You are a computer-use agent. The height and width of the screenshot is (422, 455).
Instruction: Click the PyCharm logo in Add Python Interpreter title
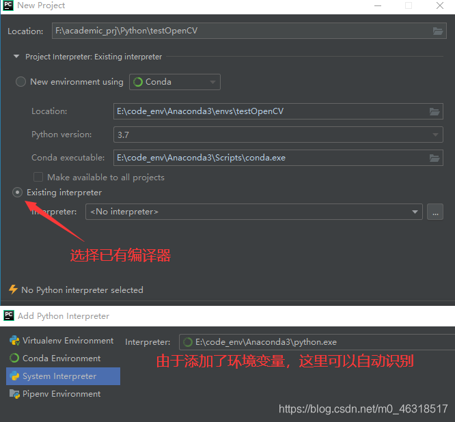pyautogui.click(x=9, y=315)
